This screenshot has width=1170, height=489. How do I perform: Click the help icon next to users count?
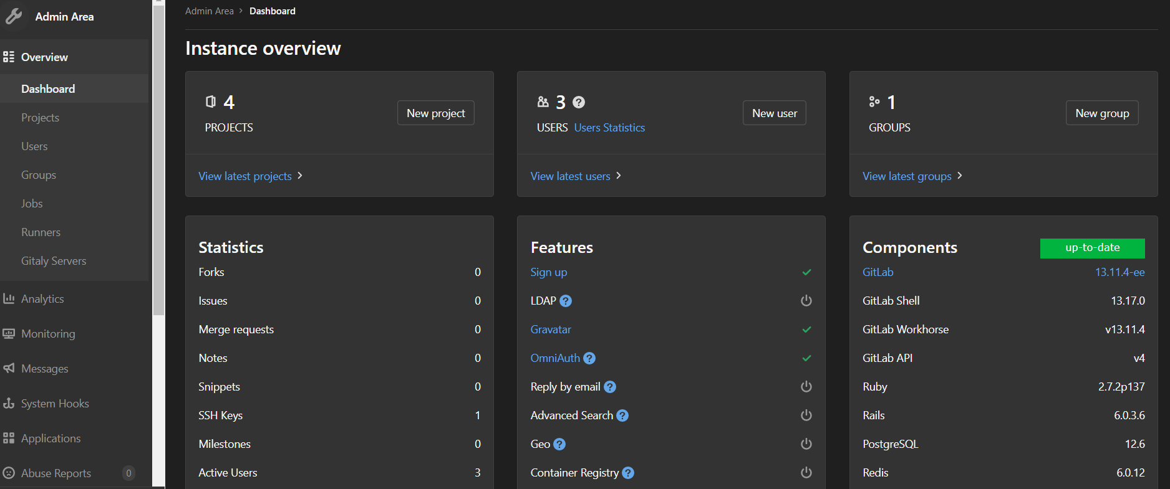(x=579, y=102)
